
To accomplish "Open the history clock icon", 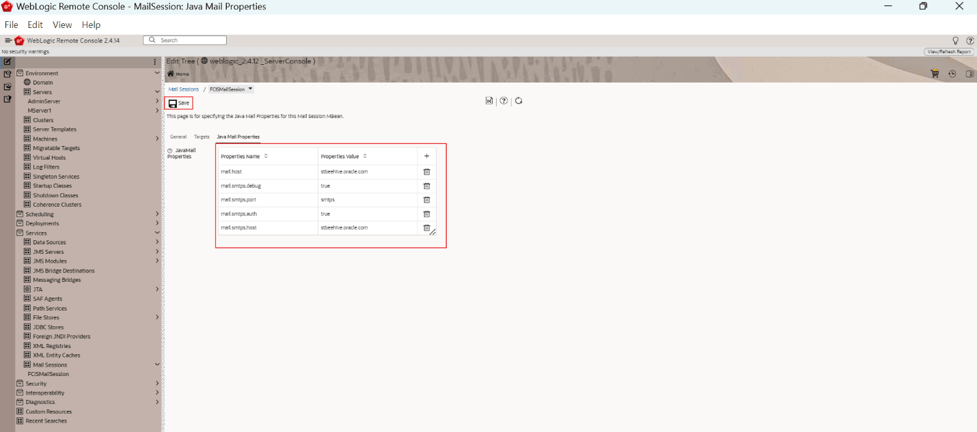I will pyautogui.click(x=952, y=74).
